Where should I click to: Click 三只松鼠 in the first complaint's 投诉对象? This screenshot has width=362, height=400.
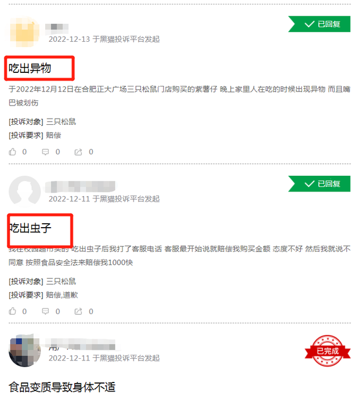(x=61, y=121)
